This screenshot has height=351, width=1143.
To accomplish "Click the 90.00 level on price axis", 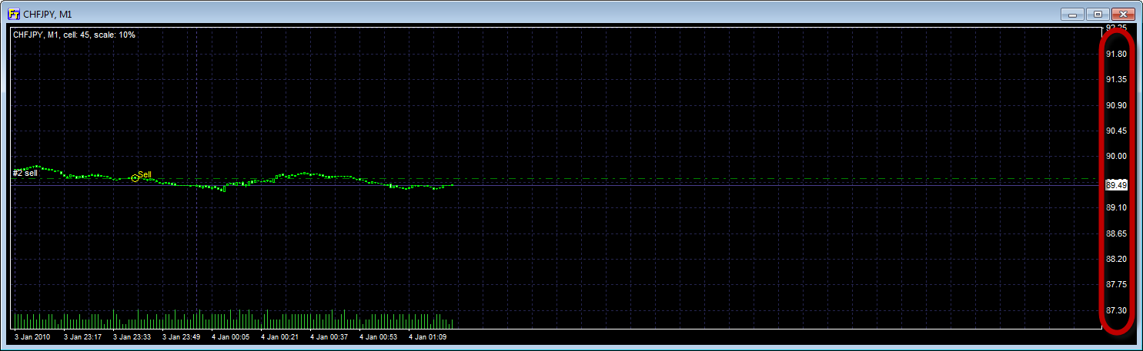I will pyautogui.click(x=1116, y=157).
